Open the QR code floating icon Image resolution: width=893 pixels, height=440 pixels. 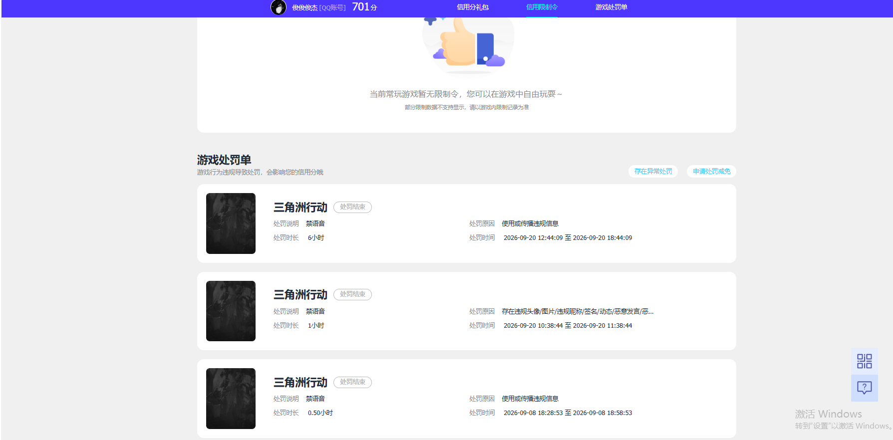864,361
